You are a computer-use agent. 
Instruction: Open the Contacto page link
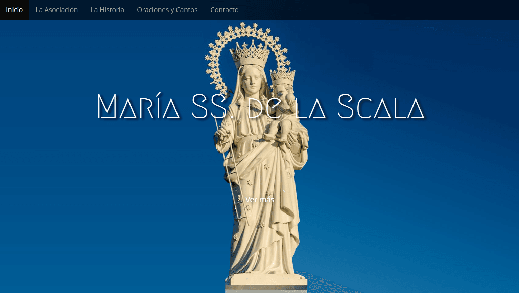click(225, 10)
